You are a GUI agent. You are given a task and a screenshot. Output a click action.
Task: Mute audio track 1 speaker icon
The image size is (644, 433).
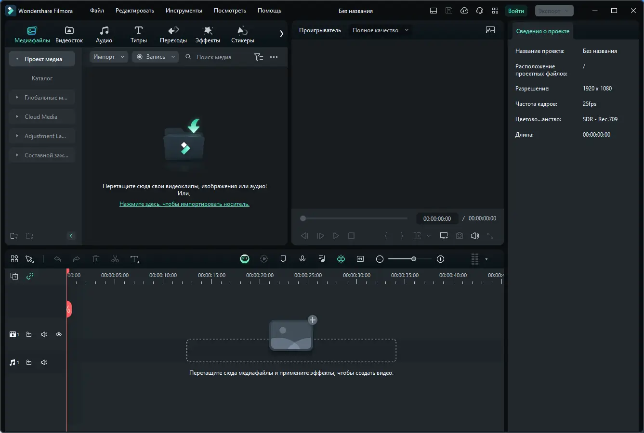(44, 362)
